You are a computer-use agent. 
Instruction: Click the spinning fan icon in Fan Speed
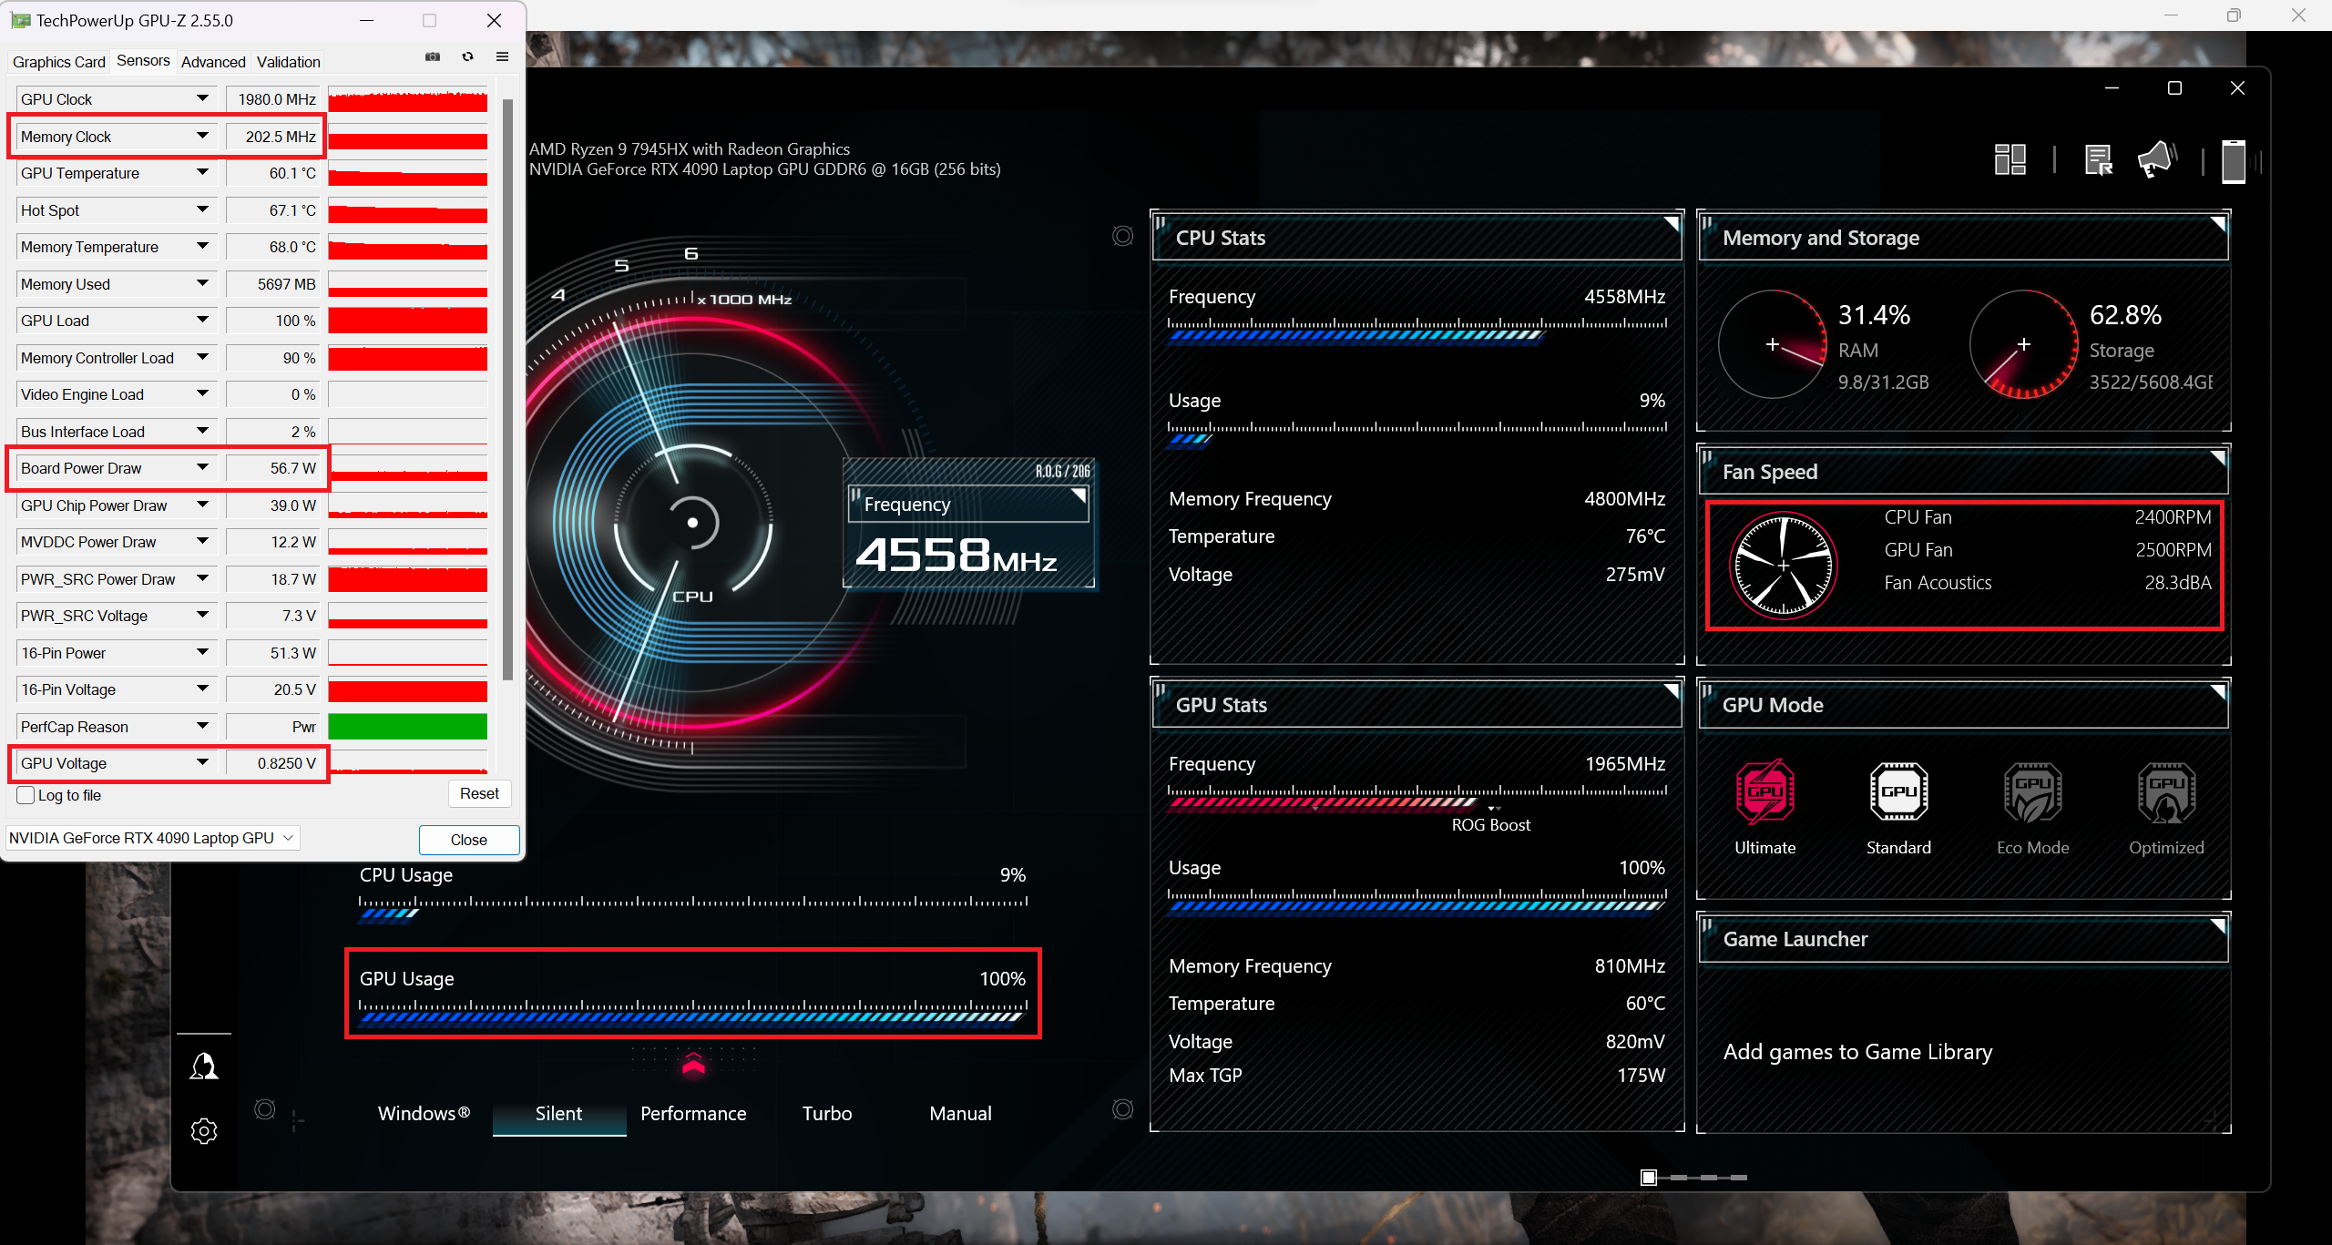(1783, 566)
